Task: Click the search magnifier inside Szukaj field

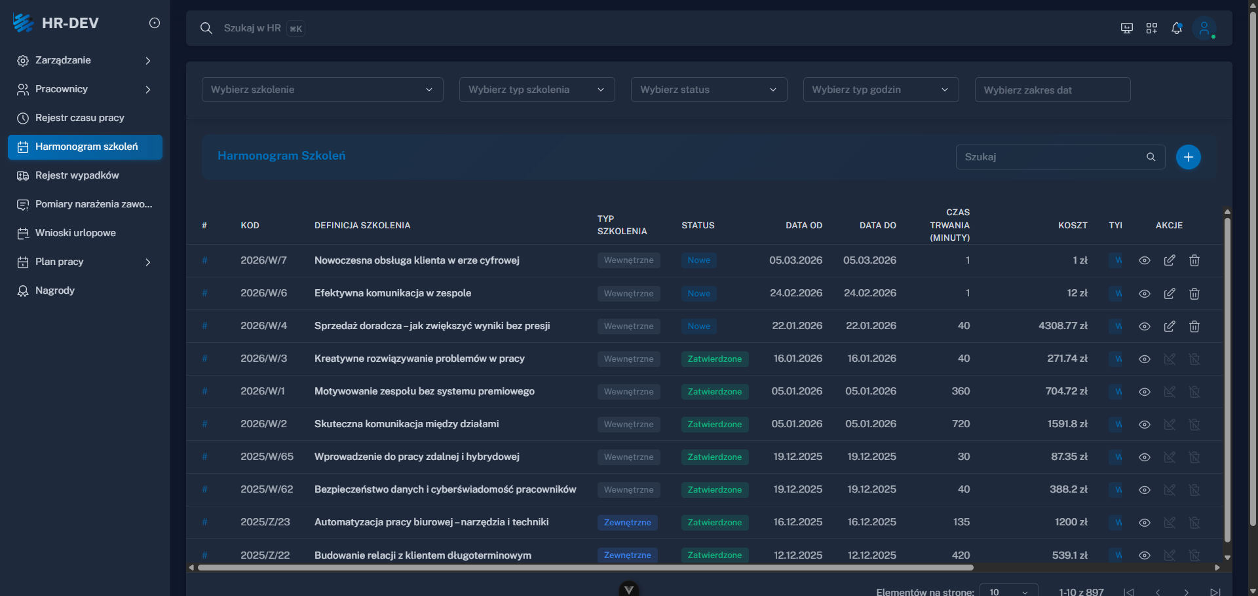Action: [x=1152, y=157]
